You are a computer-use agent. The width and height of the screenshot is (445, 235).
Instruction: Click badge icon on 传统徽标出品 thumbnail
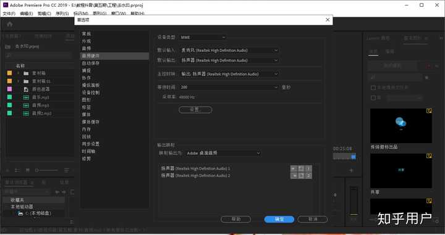(429, 111)
